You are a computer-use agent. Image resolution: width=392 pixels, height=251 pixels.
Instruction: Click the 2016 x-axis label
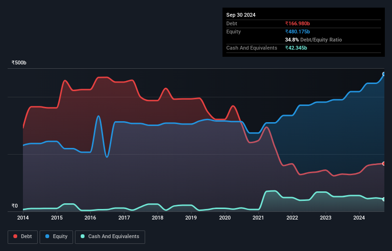(90, 218)
